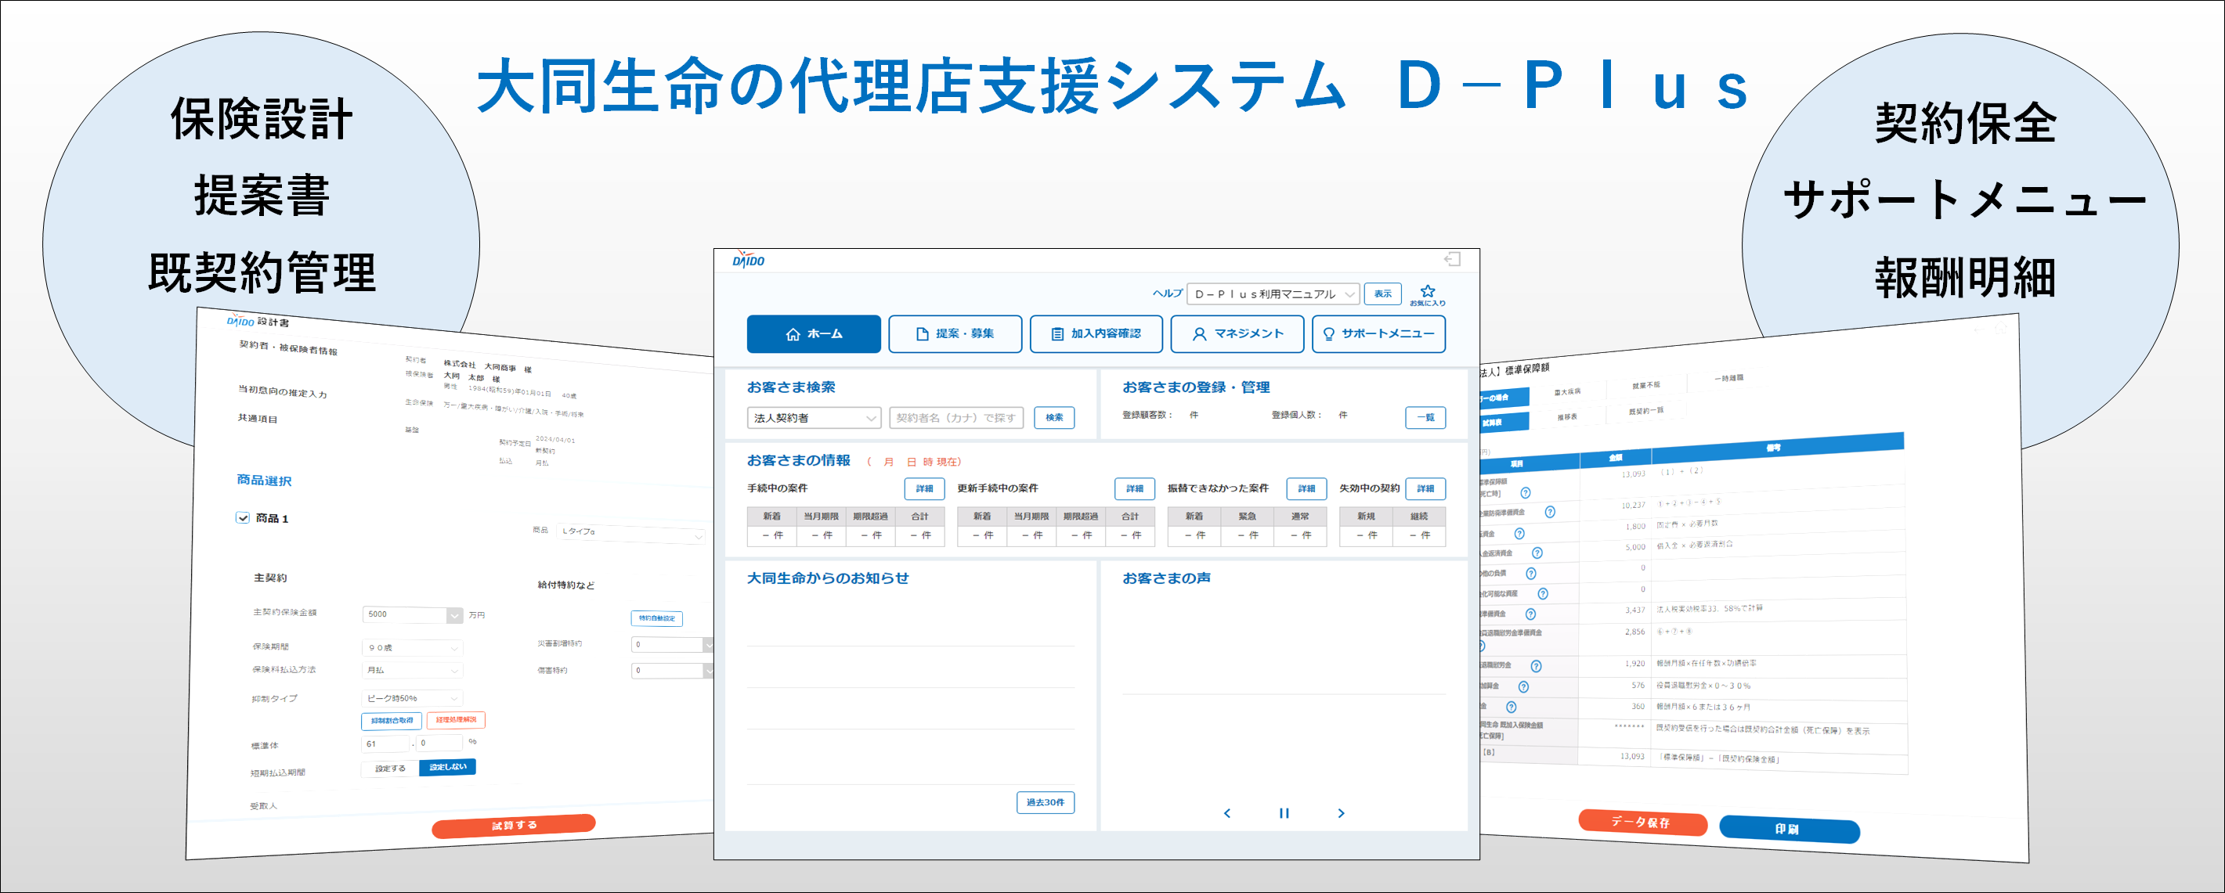This screenshot has width=2225, height=893.
Task: Open the 保険料払込方法 月払 dropdown
Action: click(x=412, y=671)
